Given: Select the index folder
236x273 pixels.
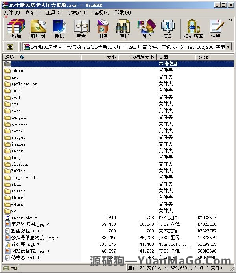Looking at the screenshot, I should click(14, 151).
